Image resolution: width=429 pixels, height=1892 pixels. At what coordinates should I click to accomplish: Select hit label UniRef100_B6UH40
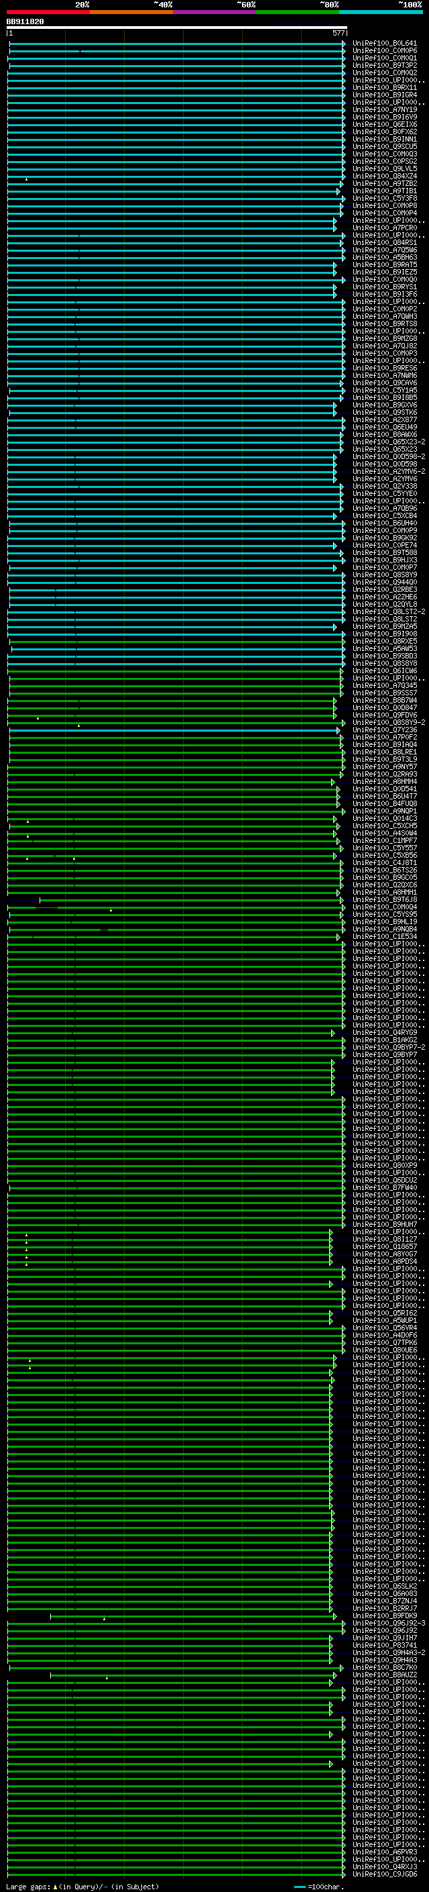(x=384, y=524)
